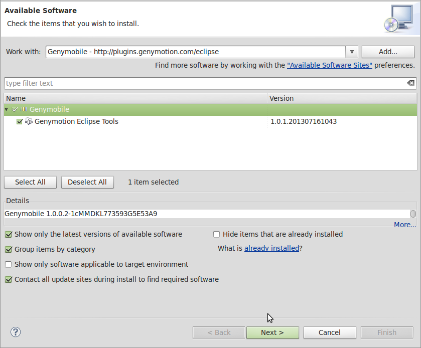Image resolution: width=421 pixels, height=348 pixels.
Task: Click the Deselect All button
Action: tap(87, 182)
